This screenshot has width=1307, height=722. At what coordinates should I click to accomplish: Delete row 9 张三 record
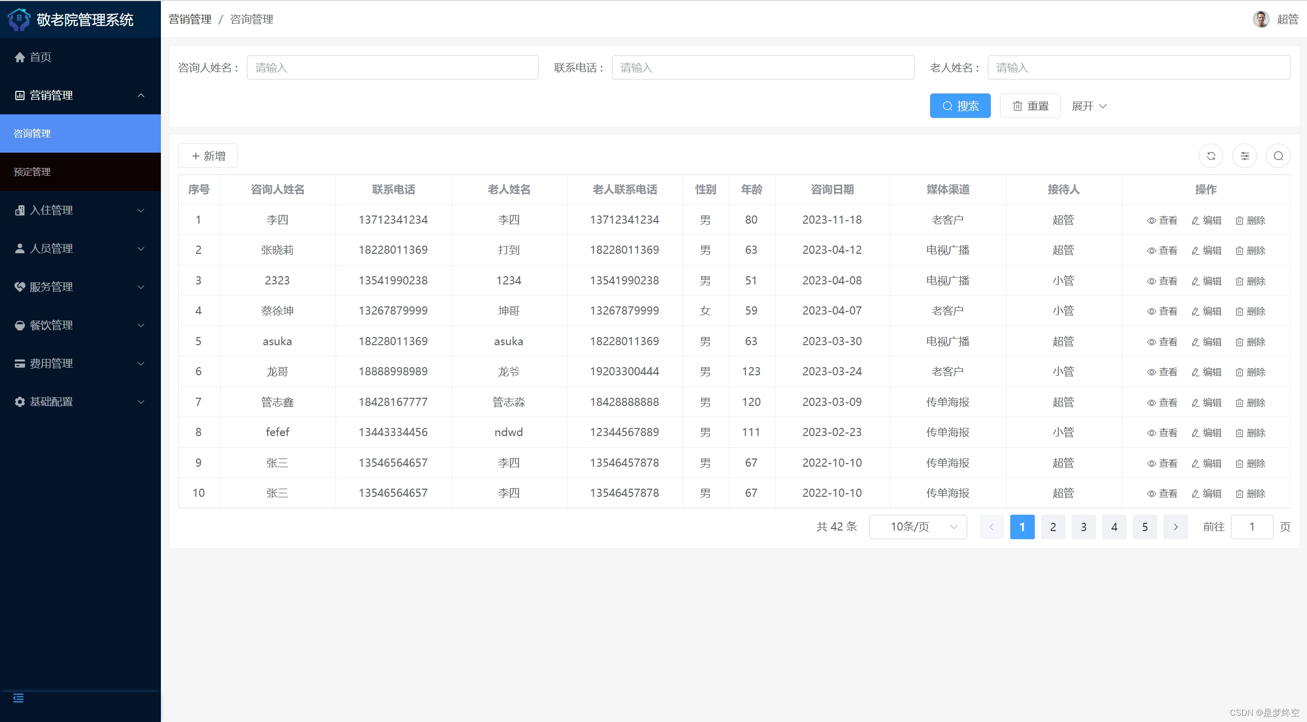(x=1250, y=463)
